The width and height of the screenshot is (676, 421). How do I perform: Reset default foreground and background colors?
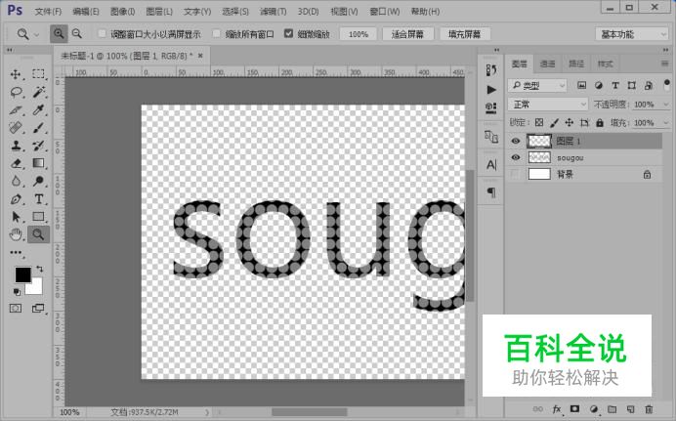tap(17, 292)
